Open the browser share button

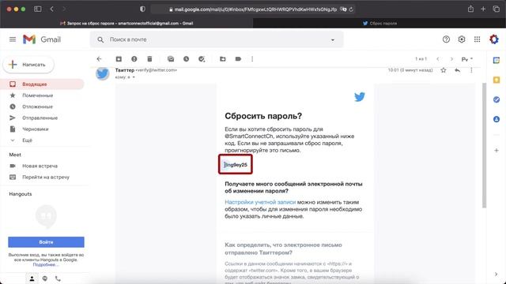tap(470, 9)
